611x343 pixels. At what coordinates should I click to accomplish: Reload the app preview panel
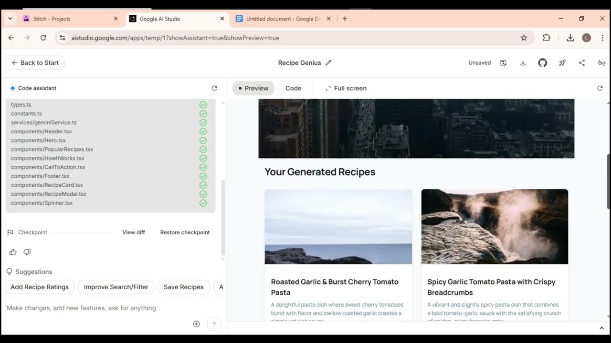click(x=600, y=88)
